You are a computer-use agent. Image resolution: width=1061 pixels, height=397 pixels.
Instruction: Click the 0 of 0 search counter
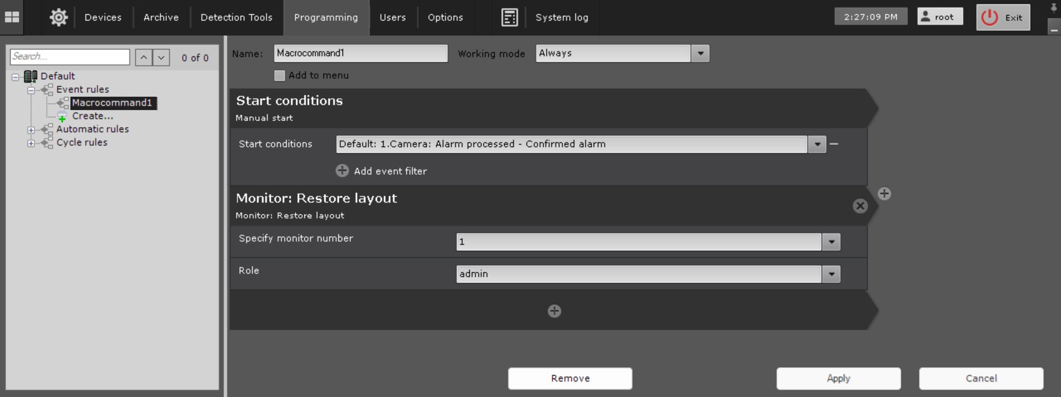click(x=195, y=58)
